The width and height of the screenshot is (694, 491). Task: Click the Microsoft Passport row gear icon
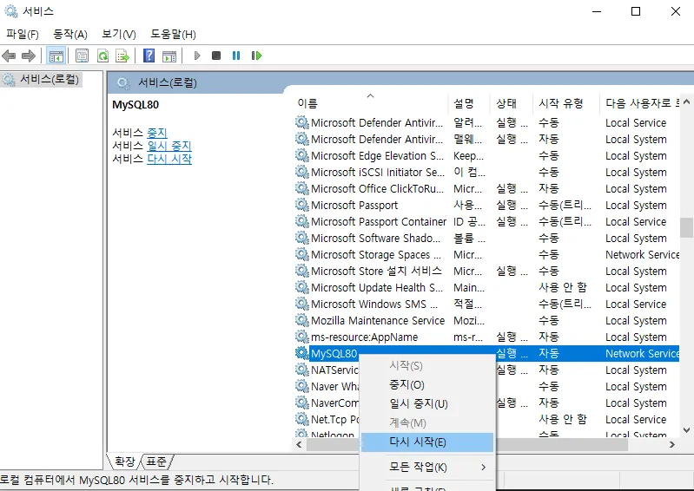click(302, 205)
